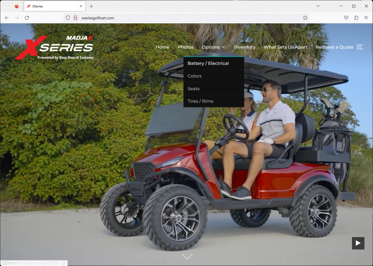The width and height of the screenshot is (373, 266).
Task: Go to the Inventory page
Action: pyautogui.click(x=244, y=47)
